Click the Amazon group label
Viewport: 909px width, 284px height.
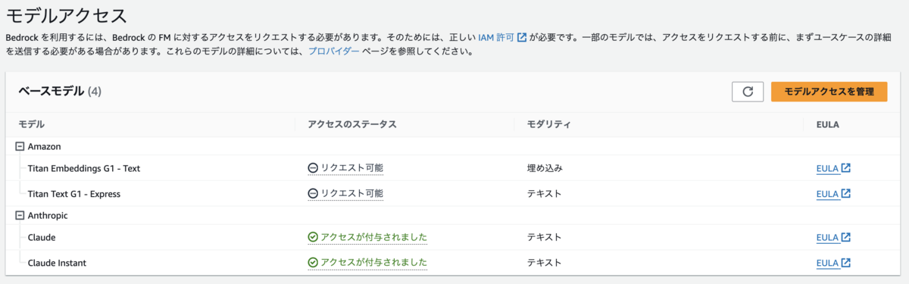click(x=44, y=146)
